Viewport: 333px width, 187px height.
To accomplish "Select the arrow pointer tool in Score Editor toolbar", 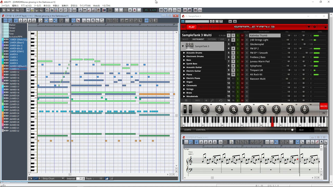I will 297,142.
